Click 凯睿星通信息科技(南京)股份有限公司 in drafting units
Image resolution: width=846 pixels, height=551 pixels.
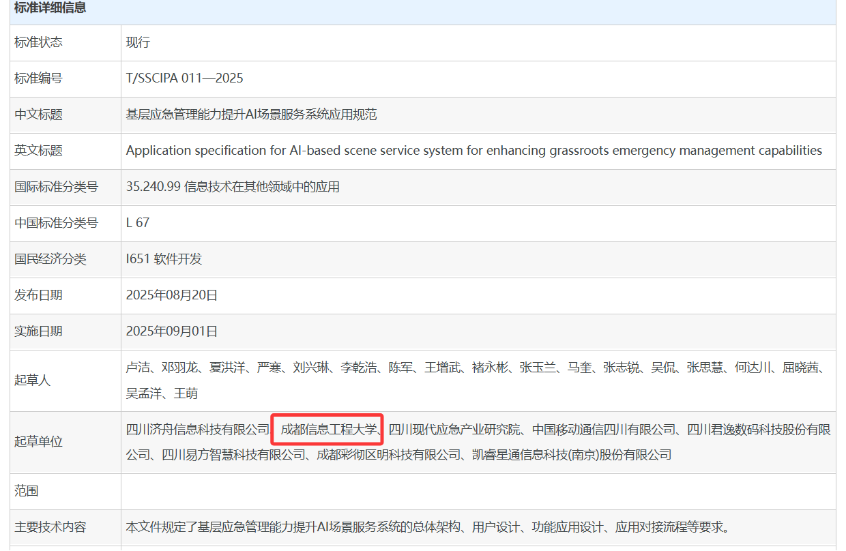572,454
